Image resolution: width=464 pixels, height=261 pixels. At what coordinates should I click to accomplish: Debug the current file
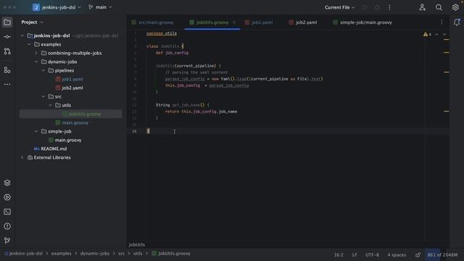point(377,7)
